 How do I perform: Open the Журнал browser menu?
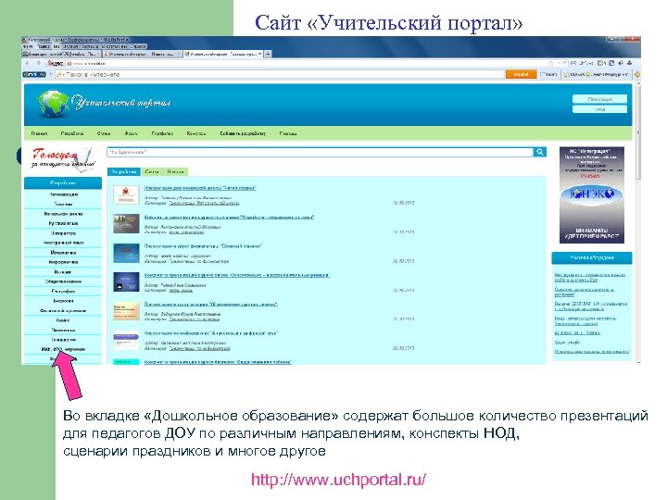(71, 46)
